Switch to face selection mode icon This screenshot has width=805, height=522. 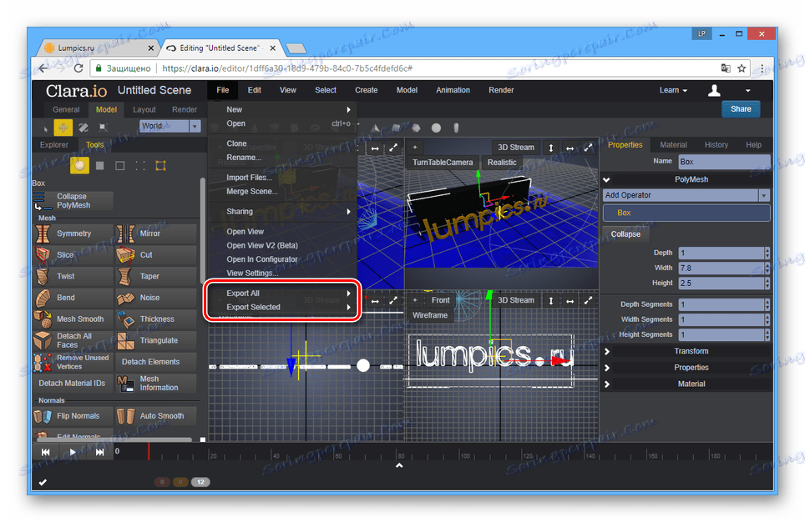(100, 166)
